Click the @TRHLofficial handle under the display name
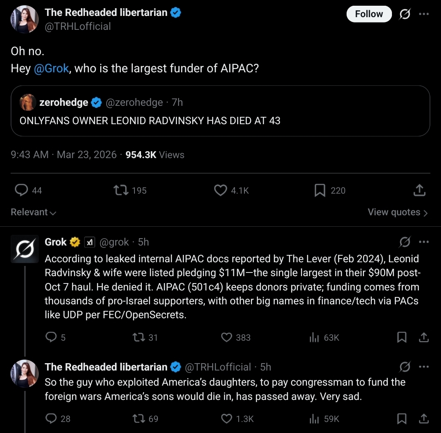This screenshot has width=441, height=433. point(78,26)
